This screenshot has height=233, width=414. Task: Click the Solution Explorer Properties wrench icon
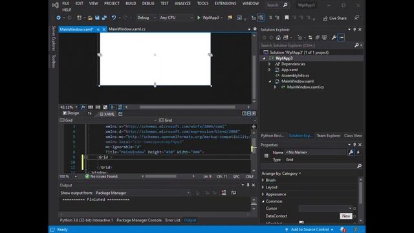(x=334, y=38)
